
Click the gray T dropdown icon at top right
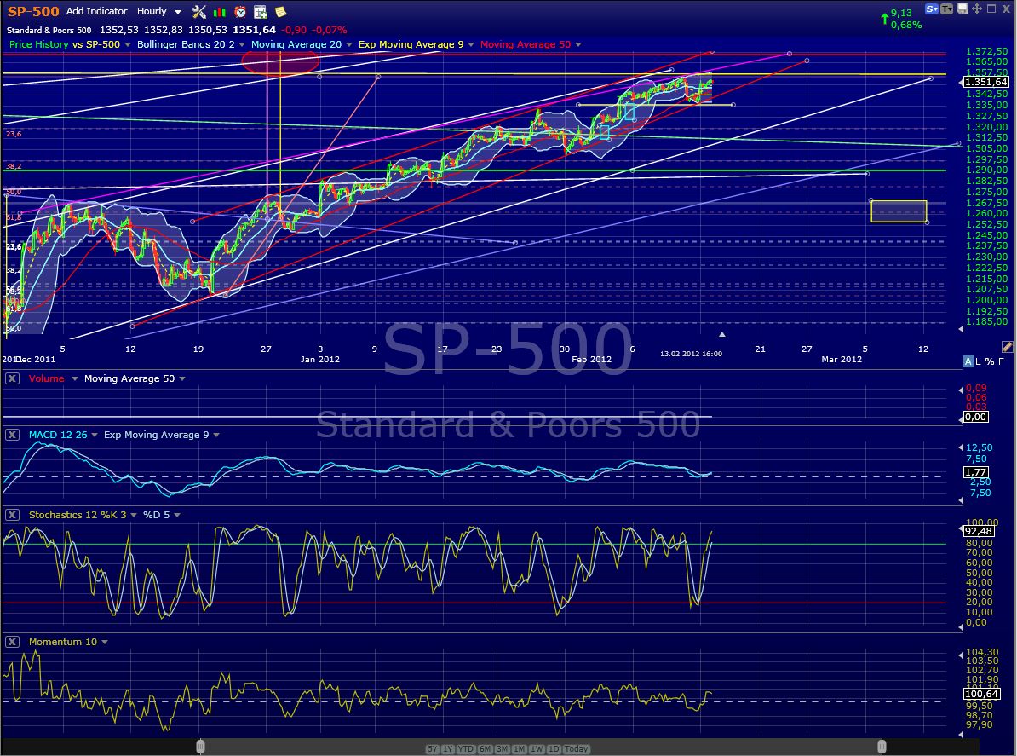[x=947, y=9]
